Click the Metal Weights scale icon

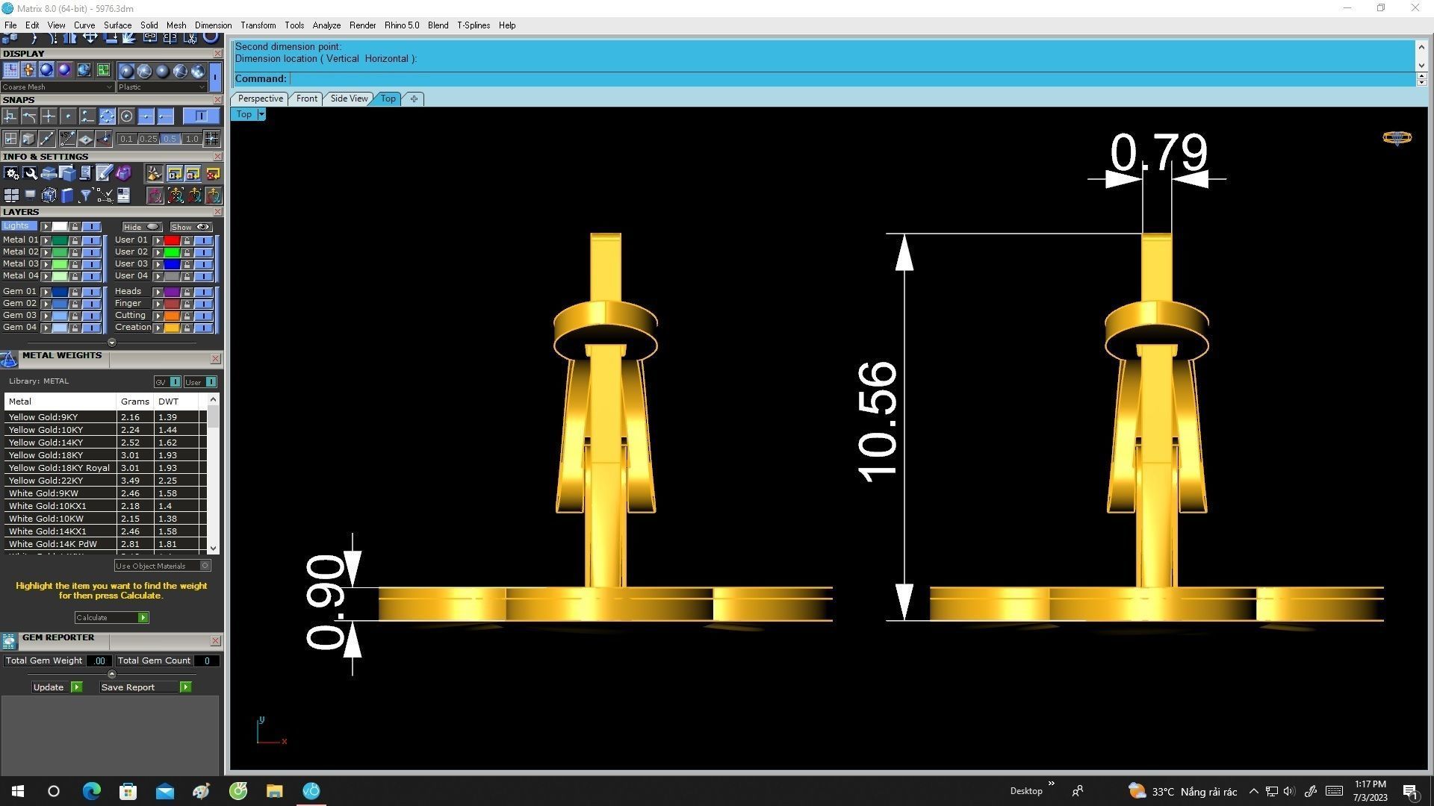coord(9,360)
